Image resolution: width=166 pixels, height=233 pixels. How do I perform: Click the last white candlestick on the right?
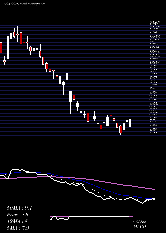pos(130,123)
